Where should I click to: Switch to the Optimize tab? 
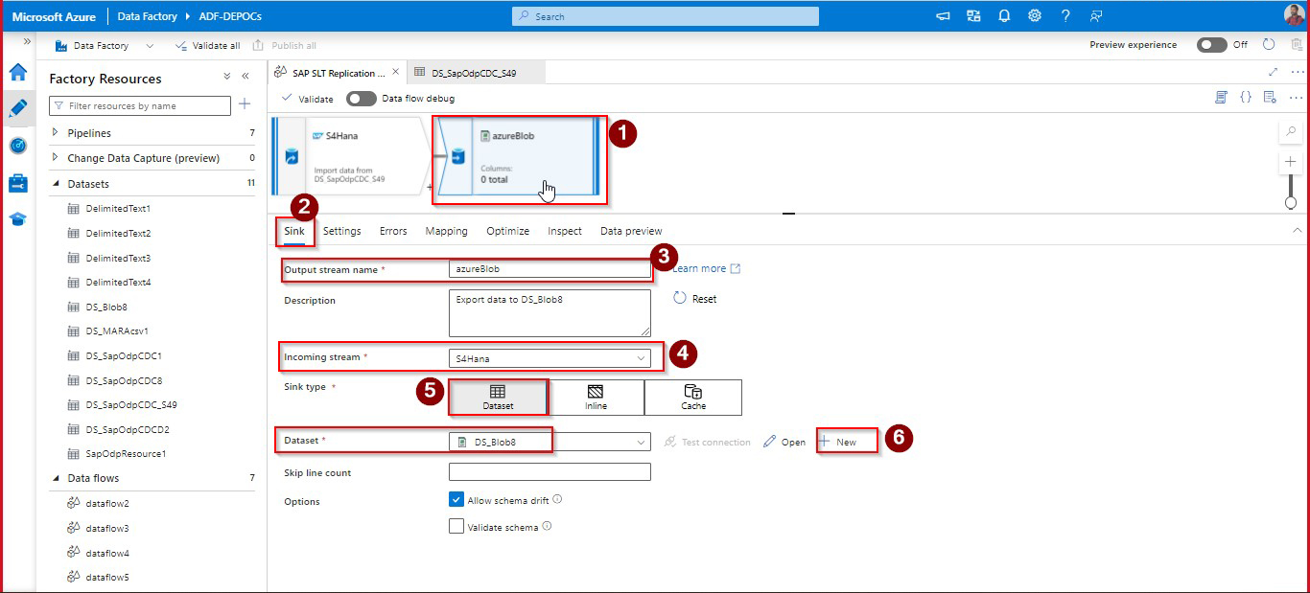pyautogui.click(x=508, y=231)
